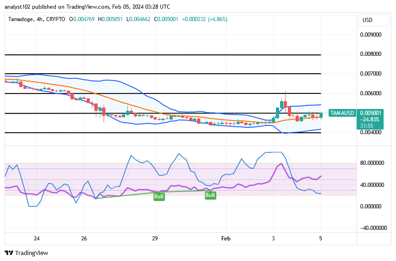Click the TradingView logo at bottom left
This screenshot has width=396, height=261.
[26, 253]
